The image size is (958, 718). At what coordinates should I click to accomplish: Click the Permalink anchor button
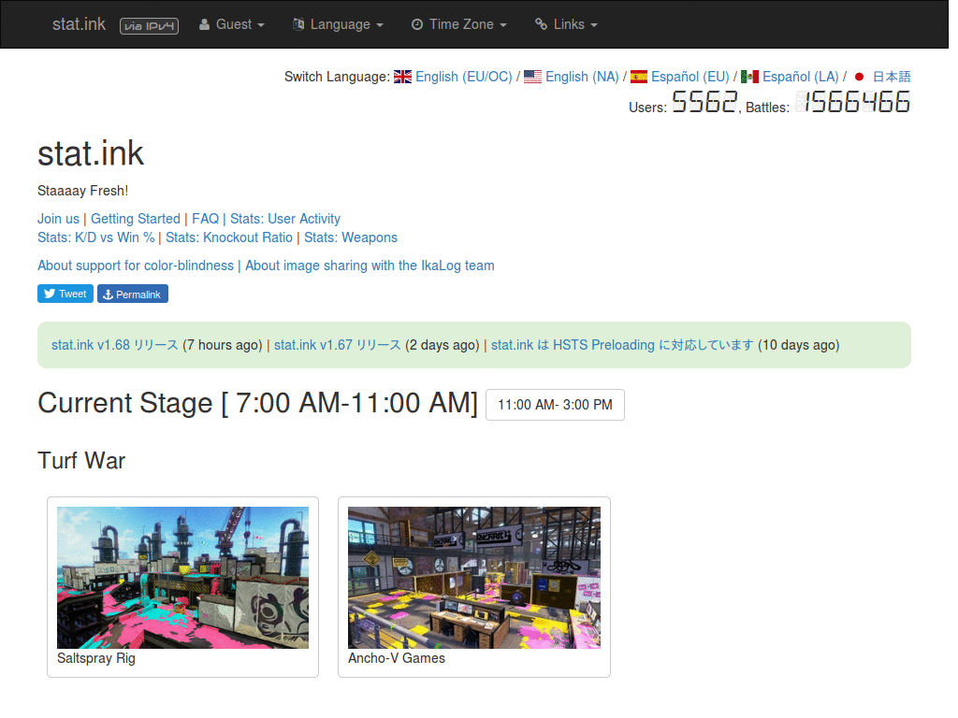click(x=133, y=294)
